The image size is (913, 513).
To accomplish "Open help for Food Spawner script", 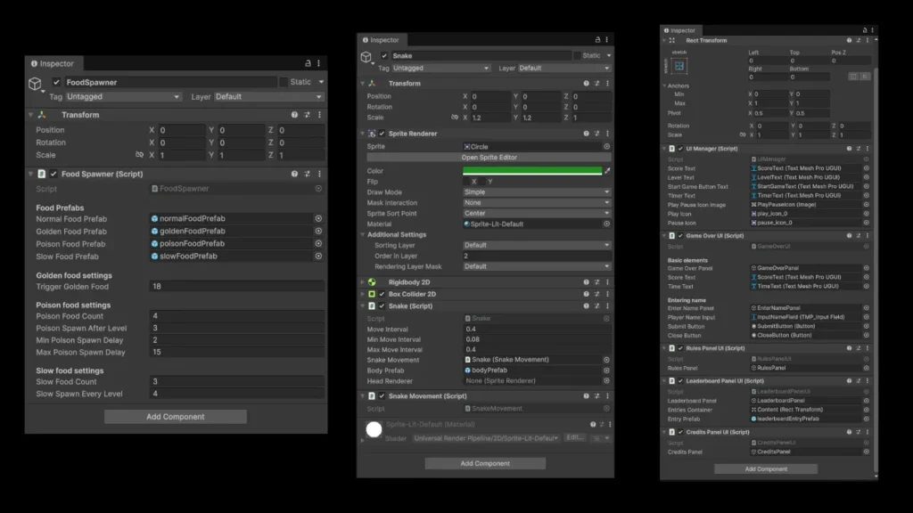I will (x=294, y=174).
